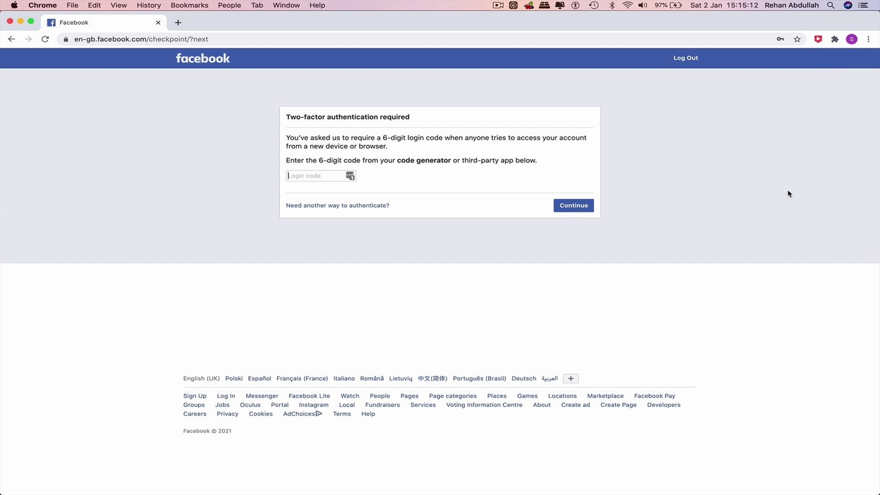Switch language to Lietuvių

(x=401, y=378)
